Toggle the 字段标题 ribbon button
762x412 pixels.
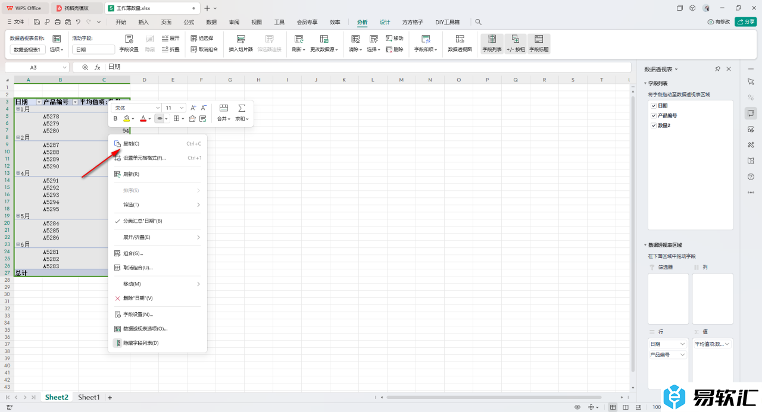point(539,43)
